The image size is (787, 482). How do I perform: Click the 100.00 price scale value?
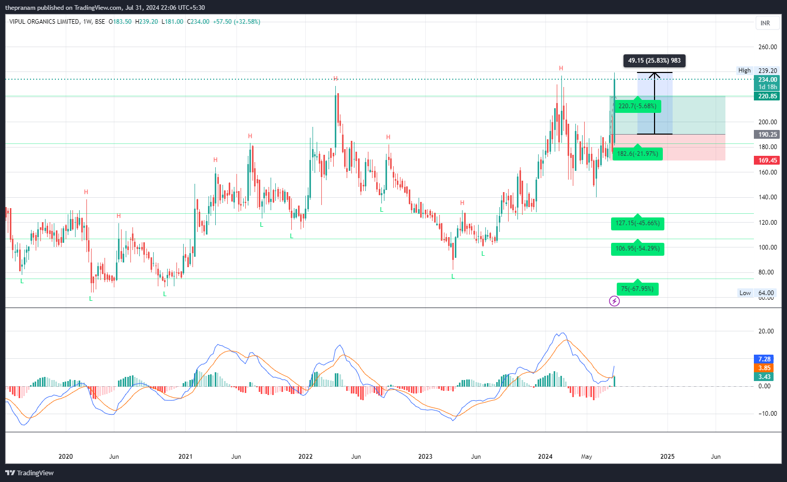coord(767,247)
